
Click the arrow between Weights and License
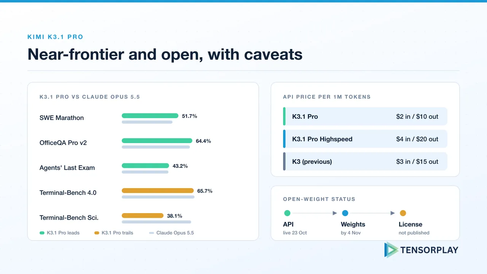393,213
